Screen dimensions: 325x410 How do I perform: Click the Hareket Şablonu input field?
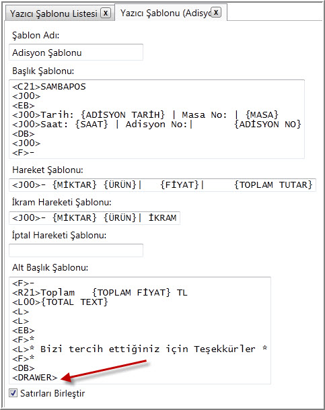162,185
